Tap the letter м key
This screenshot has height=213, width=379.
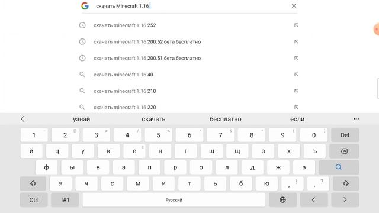coord(138,183)
